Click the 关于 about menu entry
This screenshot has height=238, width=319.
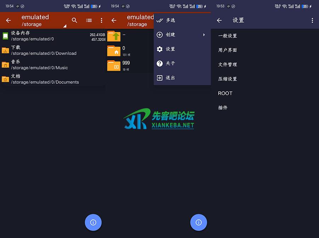coord(170,63)
